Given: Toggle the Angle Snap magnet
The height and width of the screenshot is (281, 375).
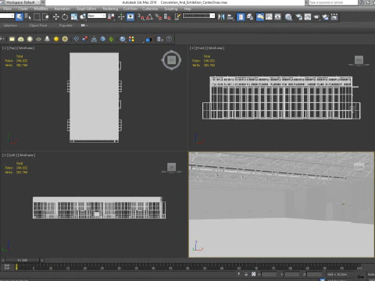Looking at the screenshot, I should (x=149, y=17).
